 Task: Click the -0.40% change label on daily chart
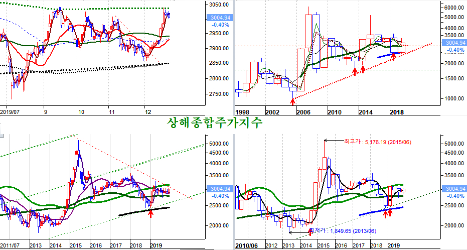[220, 25]
